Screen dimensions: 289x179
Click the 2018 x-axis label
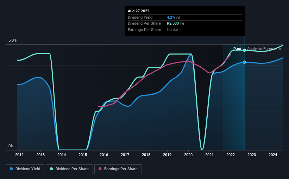[146, 155]
